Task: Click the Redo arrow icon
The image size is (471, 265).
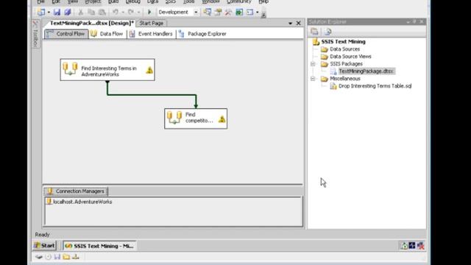Action: click(131, 12)
